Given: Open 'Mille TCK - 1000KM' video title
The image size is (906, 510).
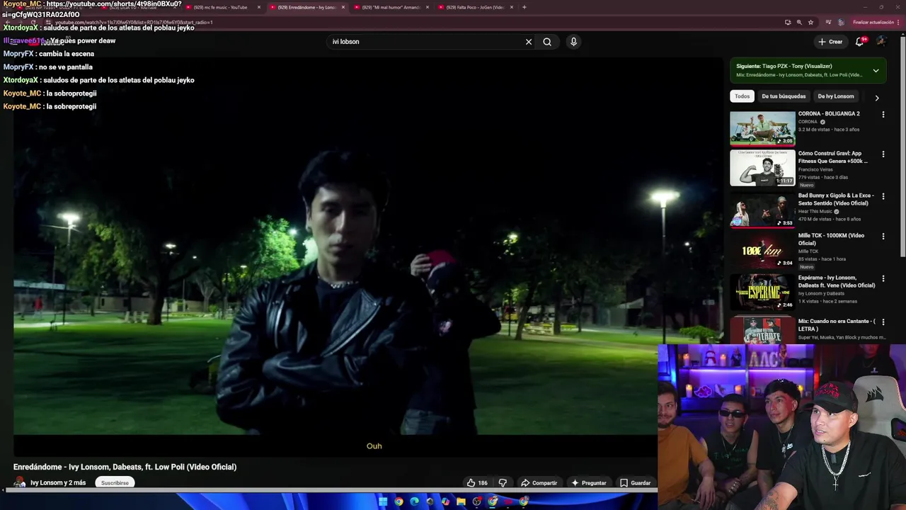Looking at the screenshot, I should (831, 239).
